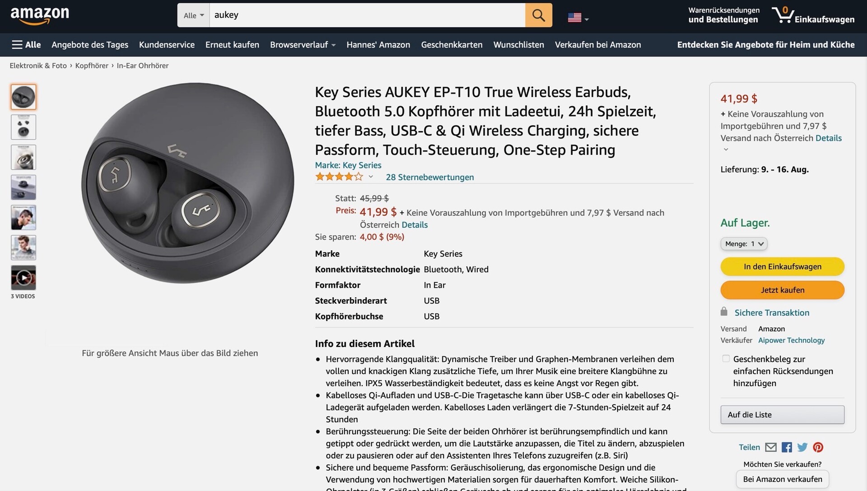Click the In den Einkaufswagen button

pos(782,267)
